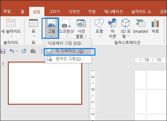This screenshot has width=167, height=121.
Task: Click the redo/repeat icon
Action: (x=24, y=51)
